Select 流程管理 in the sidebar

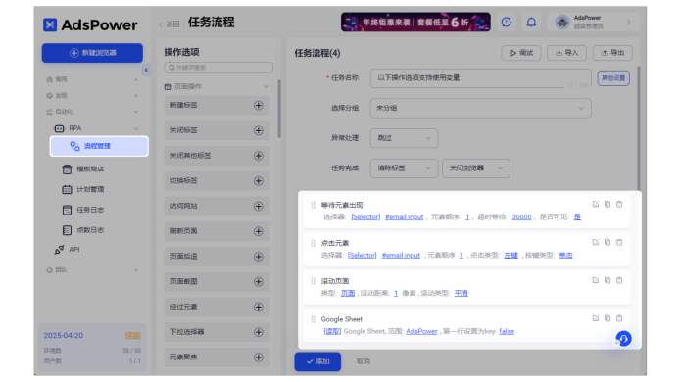point(99,146)
